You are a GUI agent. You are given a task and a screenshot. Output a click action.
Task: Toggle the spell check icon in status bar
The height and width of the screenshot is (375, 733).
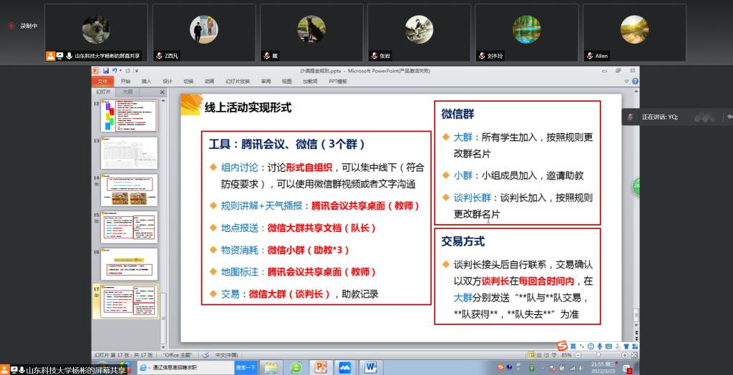205,354
